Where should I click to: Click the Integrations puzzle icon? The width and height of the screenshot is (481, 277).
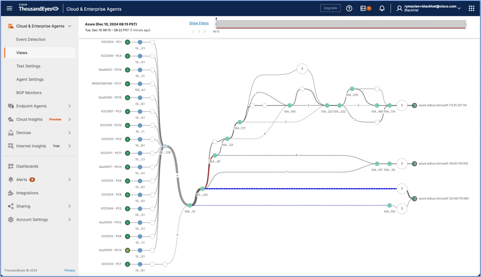11,193
